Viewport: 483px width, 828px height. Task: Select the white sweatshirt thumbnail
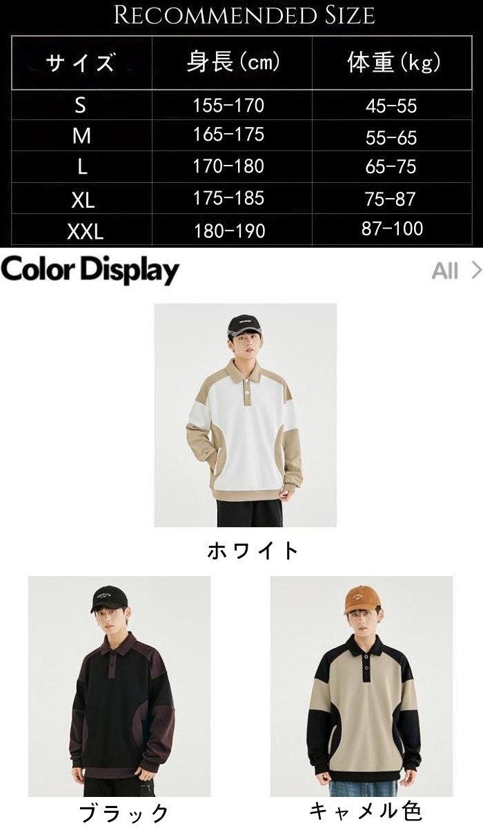click(245, 415)
